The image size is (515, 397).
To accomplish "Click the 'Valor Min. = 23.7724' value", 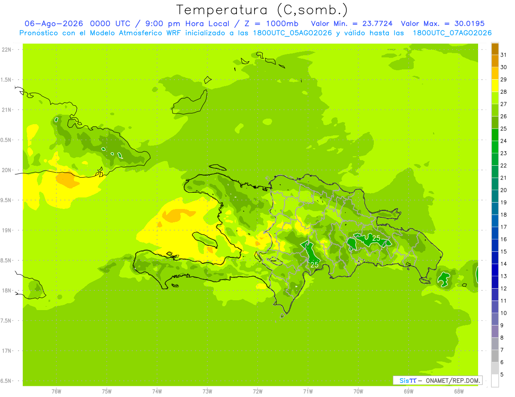I will pyautogui.click(x=351, y=24).
